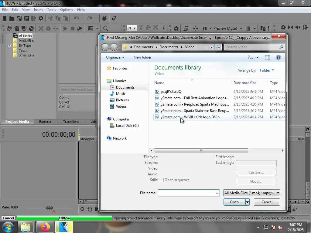Image resolution: width=311 pixels, height=233 pixels.
Task: Click the Preview on External Monitor icon
Action: coord(186,29)
